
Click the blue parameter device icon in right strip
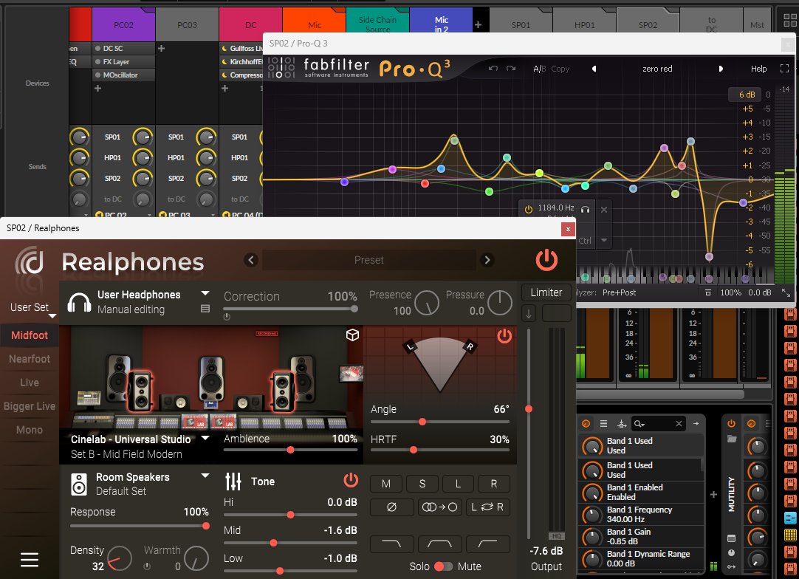pos(790,518)
